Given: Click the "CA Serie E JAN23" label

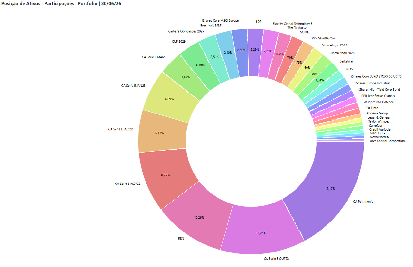Looking at the screenshot, I should 134,86.
